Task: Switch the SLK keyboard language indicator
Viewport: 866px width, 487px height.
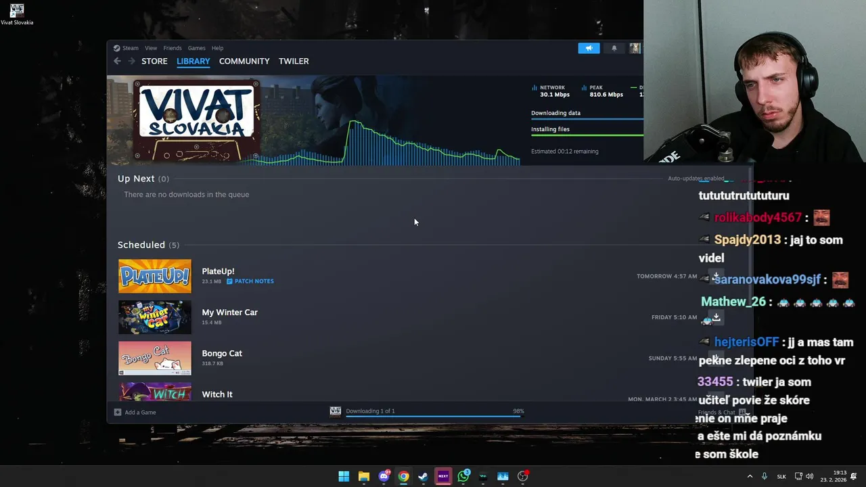Action: click(x=781, y=476)
